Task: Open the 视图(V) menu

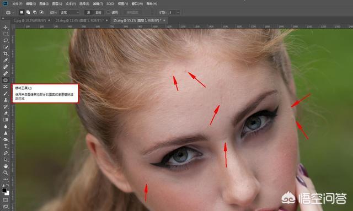Action: pyautogui.click(x=123, y=4)
